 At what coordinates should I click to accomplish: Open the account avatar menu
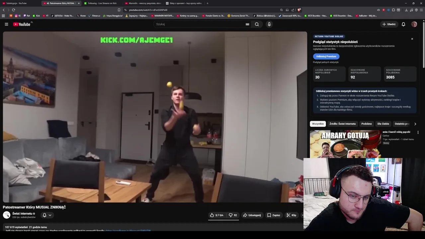(414, 24)
